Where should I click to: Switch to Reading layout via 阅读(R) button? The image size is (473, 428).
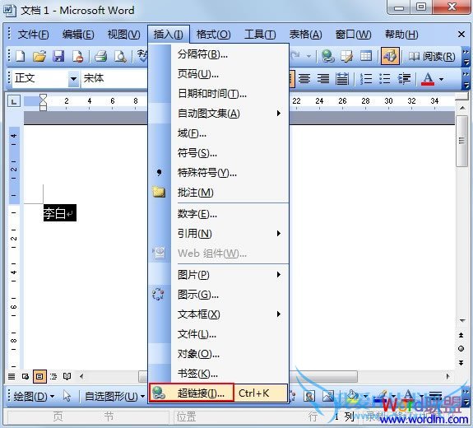tap(432, 56)
